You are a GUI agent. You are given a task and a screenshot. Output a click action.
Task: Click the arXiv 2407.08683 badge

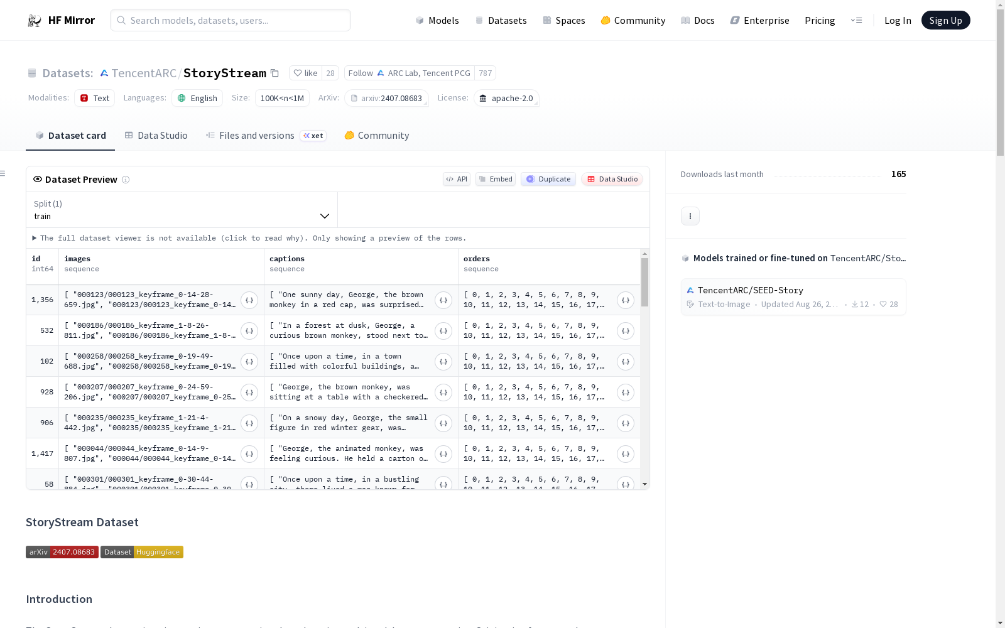tap(62, 552)
